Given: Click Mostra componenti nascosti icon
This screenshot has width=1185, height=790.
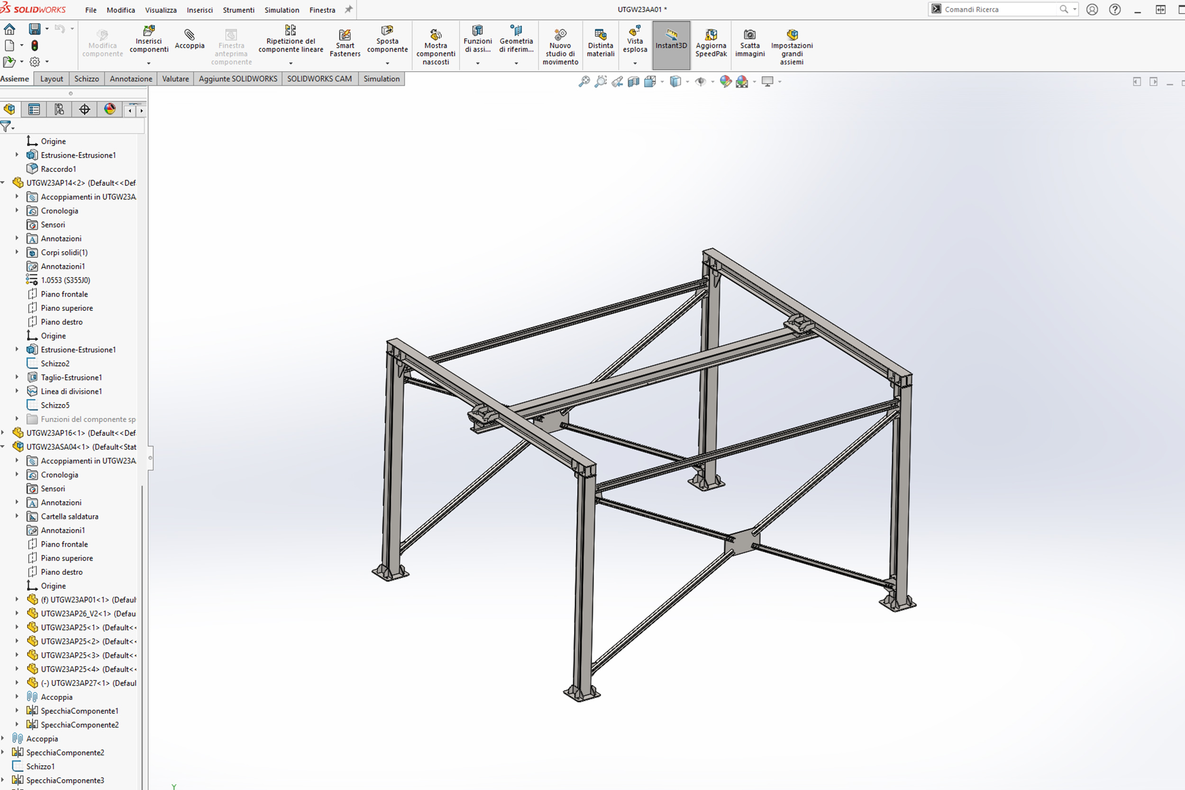Looking at the screenshot, I should coord(436,34).
